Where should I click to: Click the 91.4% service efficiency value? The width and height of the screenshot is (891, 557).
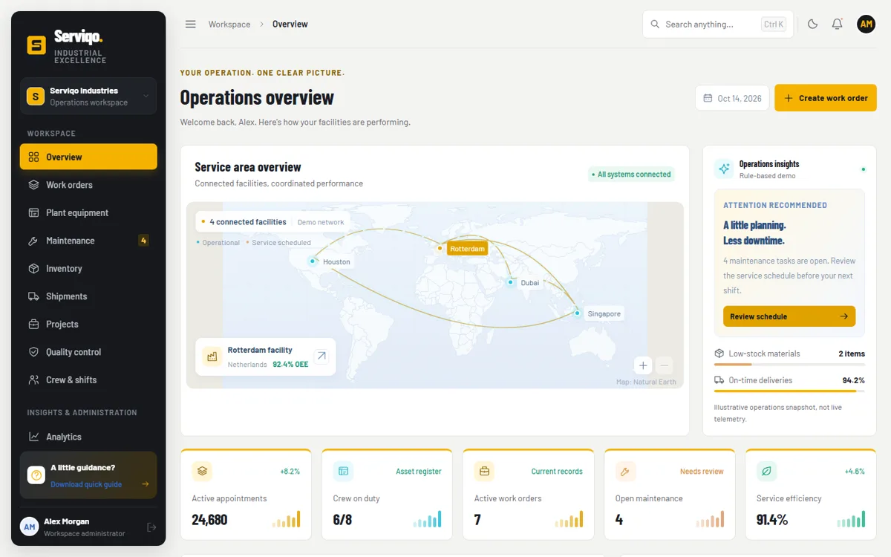pos(772,520)
